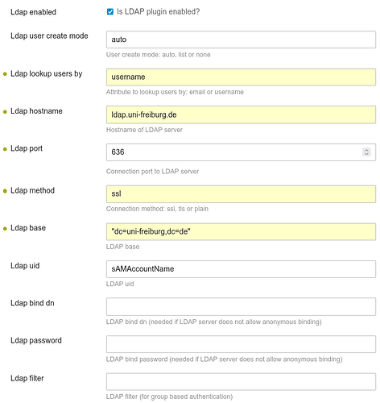Decrease Ldap port with stepper down arrow
Screen dimensions: 380x403
366,154
